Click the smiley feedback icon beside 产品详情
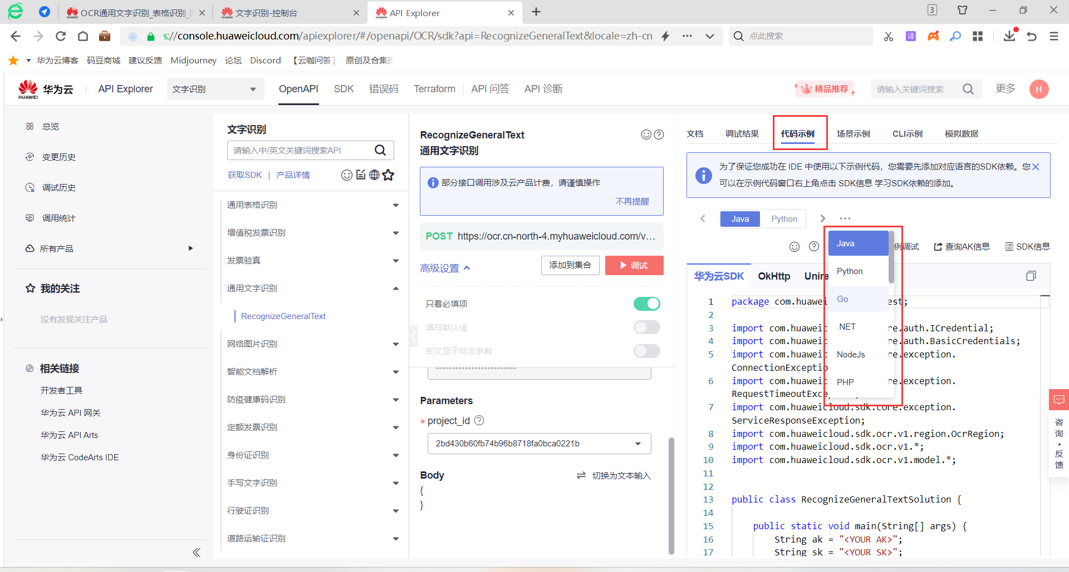This screenshot has width=1069, height=572. 347,175
